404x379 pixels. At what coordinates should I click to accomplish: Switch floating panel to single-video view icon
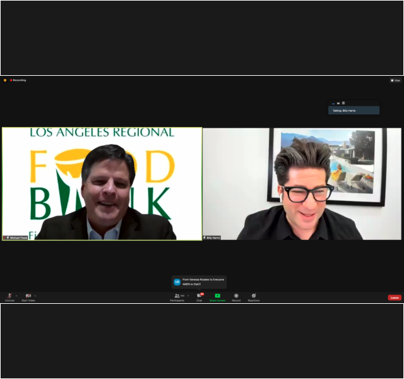pyautogui.click(x=338, y=103)
